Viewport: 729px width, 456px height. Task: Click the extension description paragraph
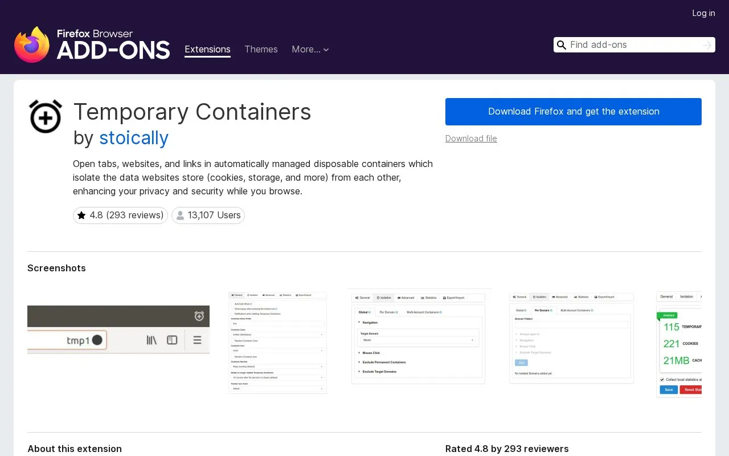coord(253,177)
